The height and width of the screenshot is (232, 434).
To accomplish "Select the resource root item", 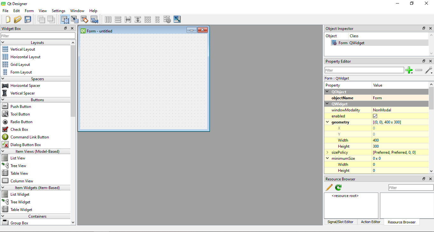I will click(x=345, y=196).
